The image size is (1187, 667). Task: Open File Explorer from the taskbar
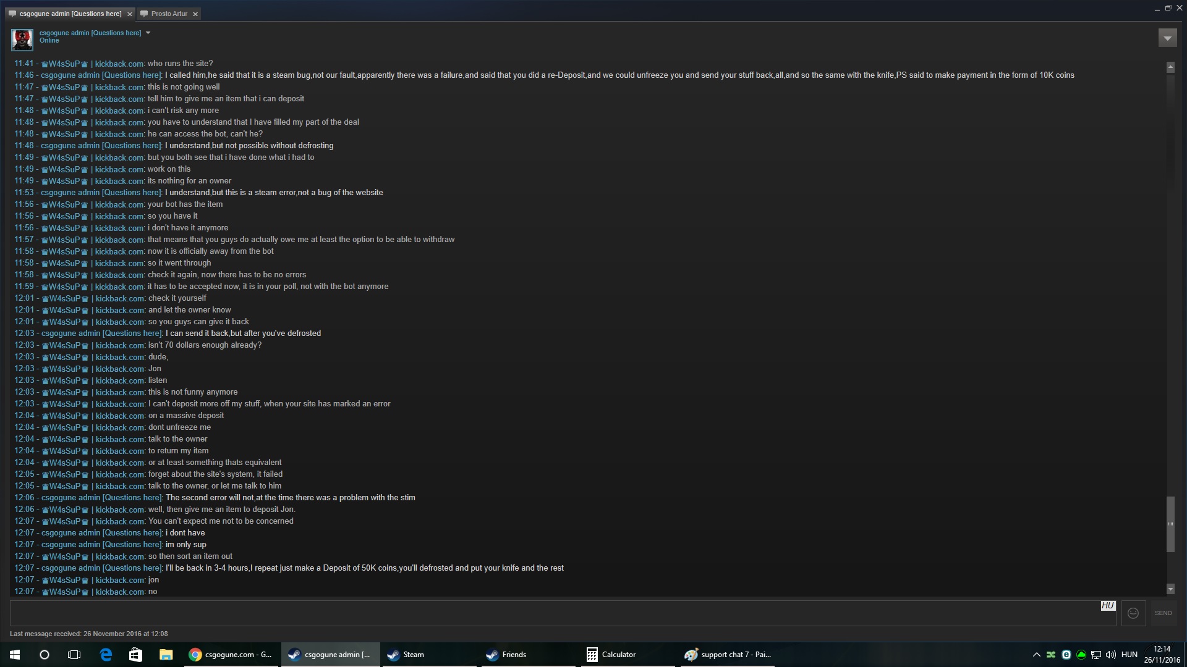click(166, 655)
